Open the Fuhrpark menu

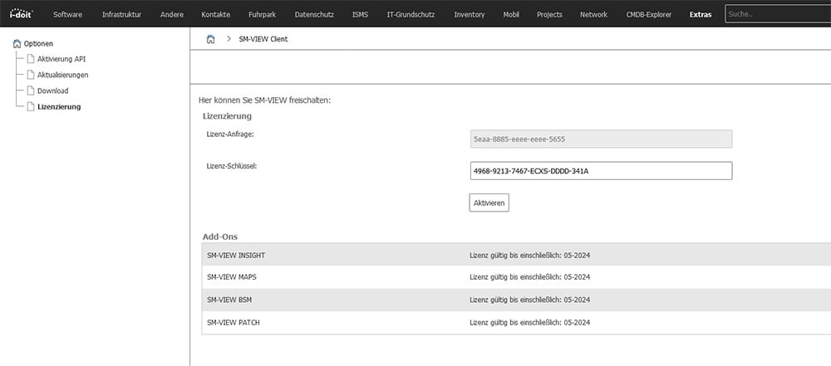[263, 15]
